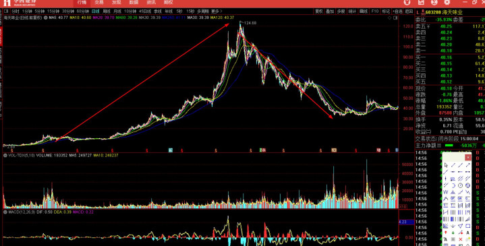Image resolution: width=485 pixels, height=246 pixels.
Task: Choose the rectangle drawing tool
Action: [x=467, y=226]
